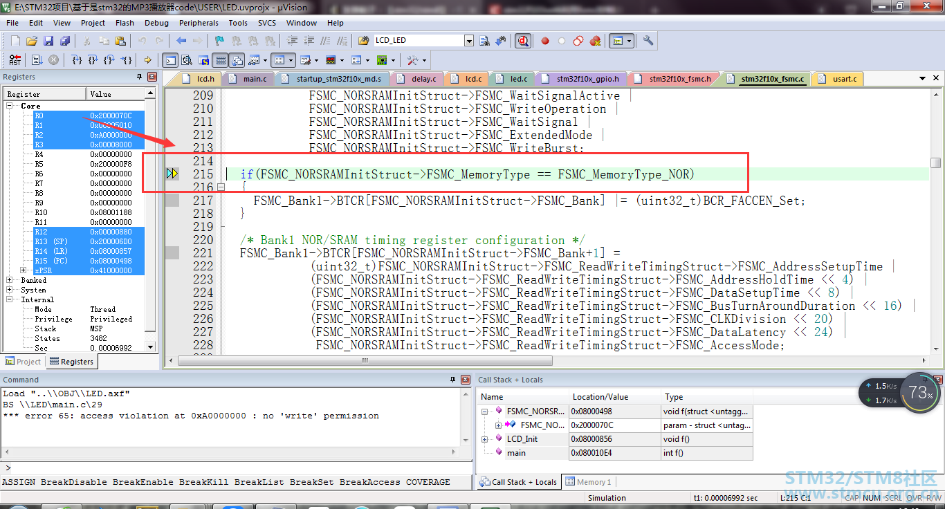Collapse the Internal register group
The image size is (945, 509).
click(10, 299)
